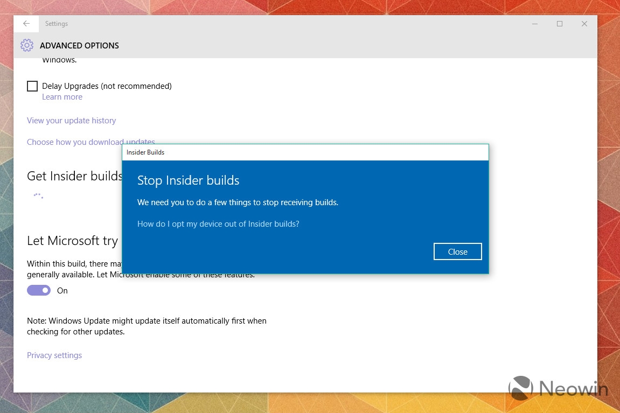The image size is (620, 413).
Task: Open the Learn more link
Action: click(62, 97)
